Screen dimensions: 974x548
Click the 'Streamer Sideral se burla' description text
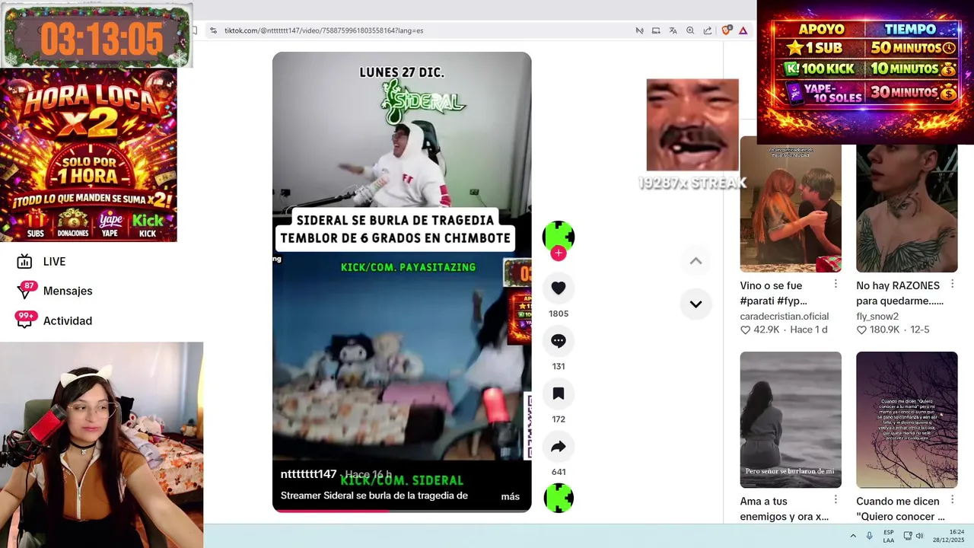[374, 495]
